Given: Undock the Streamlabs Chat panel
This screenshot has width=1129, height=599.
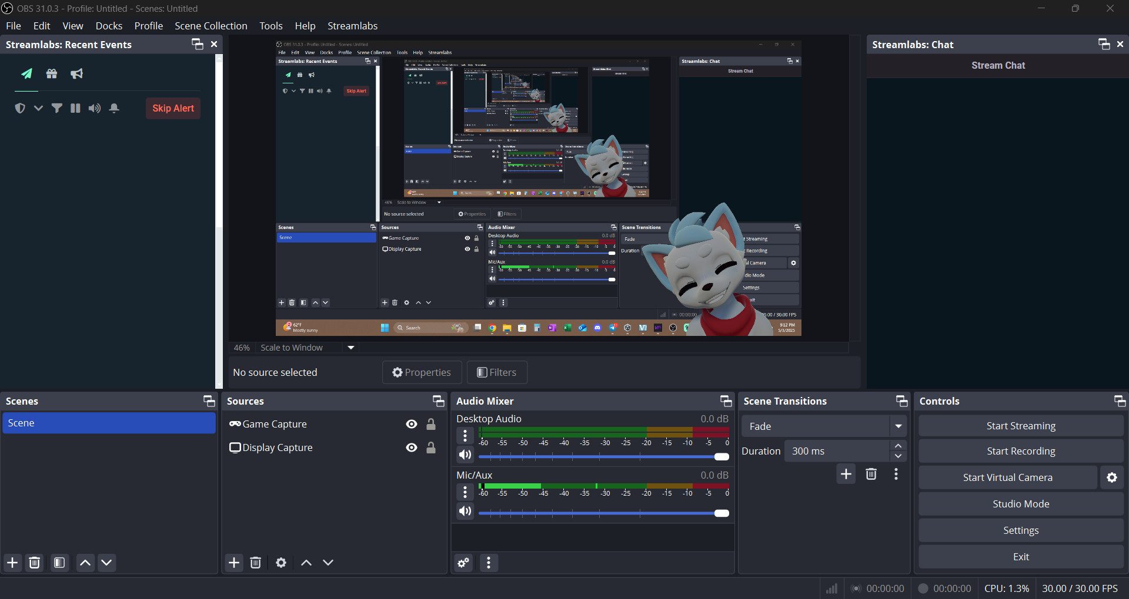Looking at the screenshot, I should coord(1104,44).
